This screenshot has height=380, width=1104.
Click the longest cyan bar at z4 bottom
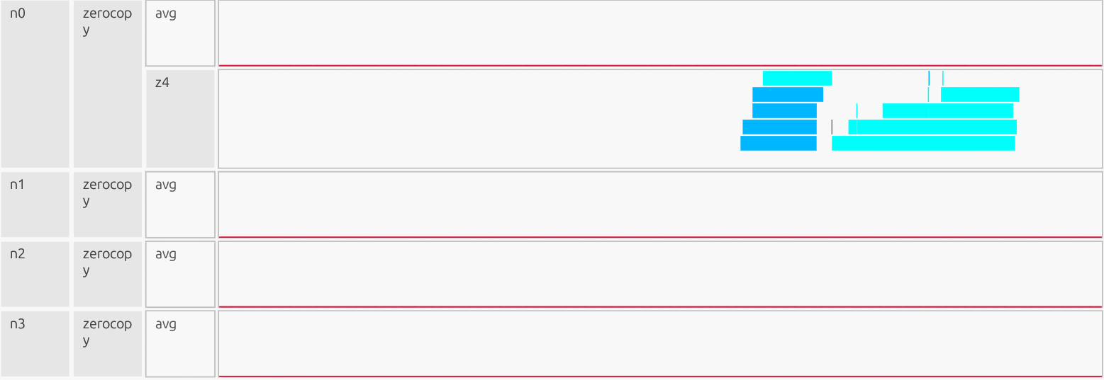[x=922, y=143]
